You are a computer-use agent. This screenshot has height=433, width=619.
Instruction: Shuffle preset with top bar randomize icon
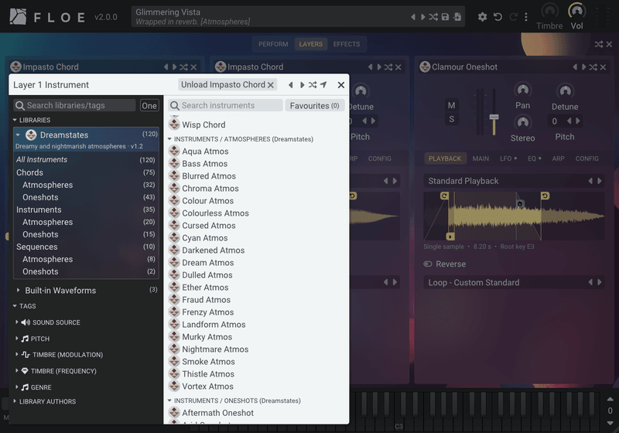click(433, 17)
